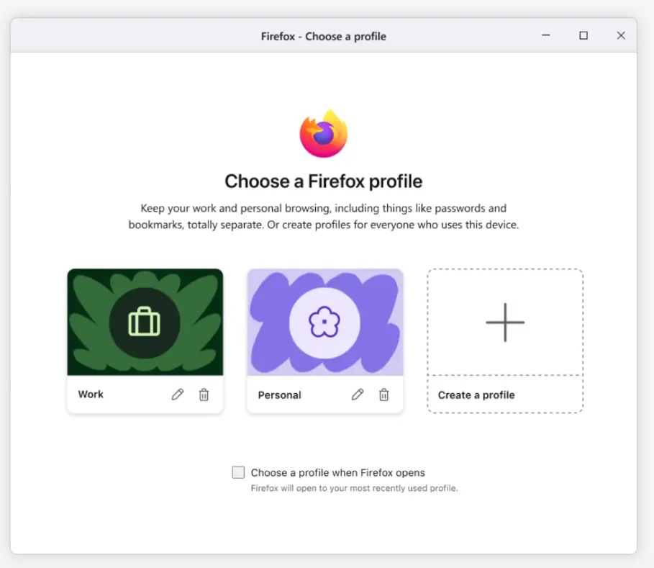Enable Choose a profile when Firefox opens
Image resolution: width=654 pixels, height=568 pixels.
238,472
